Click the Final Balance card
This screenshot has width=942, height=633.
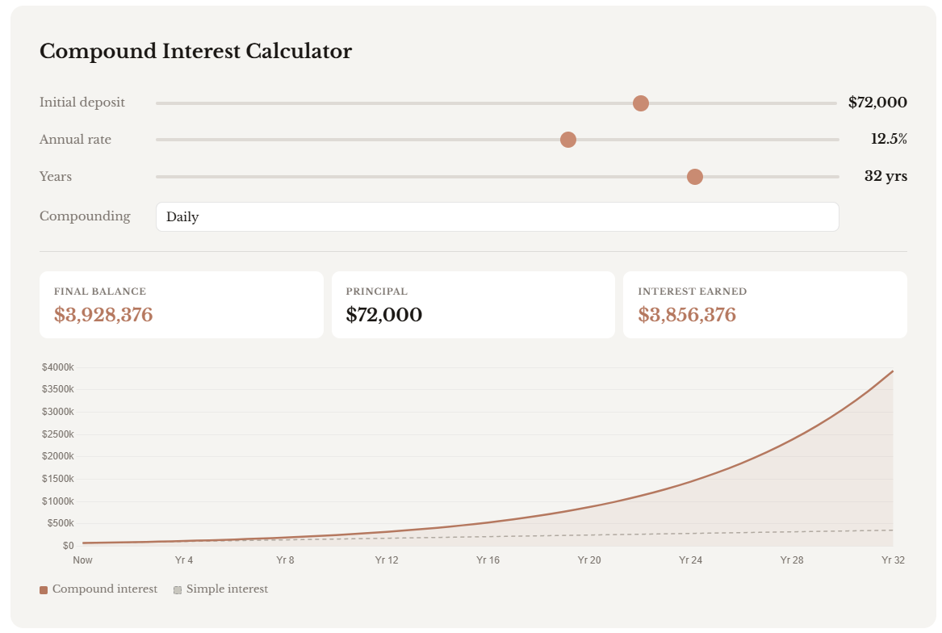[182, 304]
